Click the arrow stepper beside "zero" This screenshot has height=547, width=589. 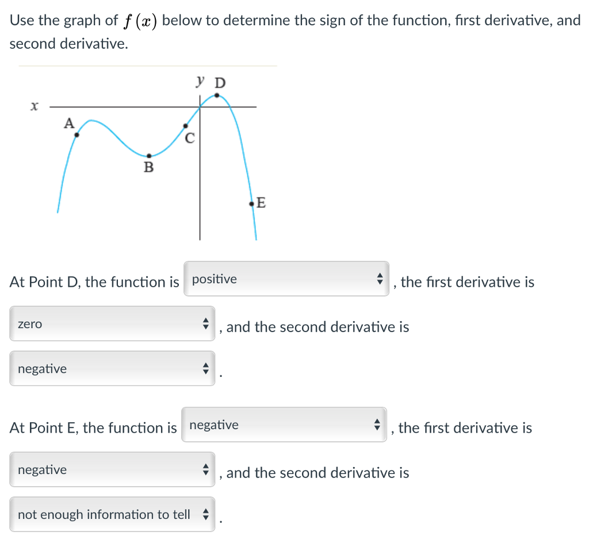tap(206, 324)
